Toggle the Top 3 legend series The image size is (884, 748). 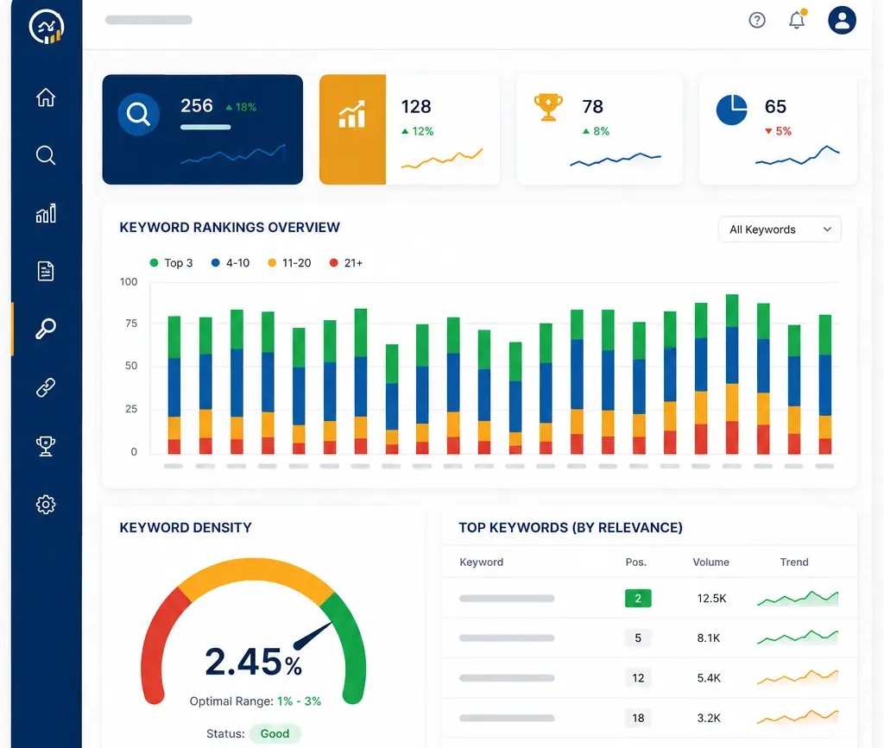pos(171,263)
